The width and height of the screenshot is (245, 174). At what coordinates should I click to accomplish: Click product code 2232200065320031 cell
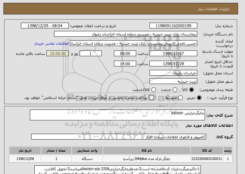[207, 159]
